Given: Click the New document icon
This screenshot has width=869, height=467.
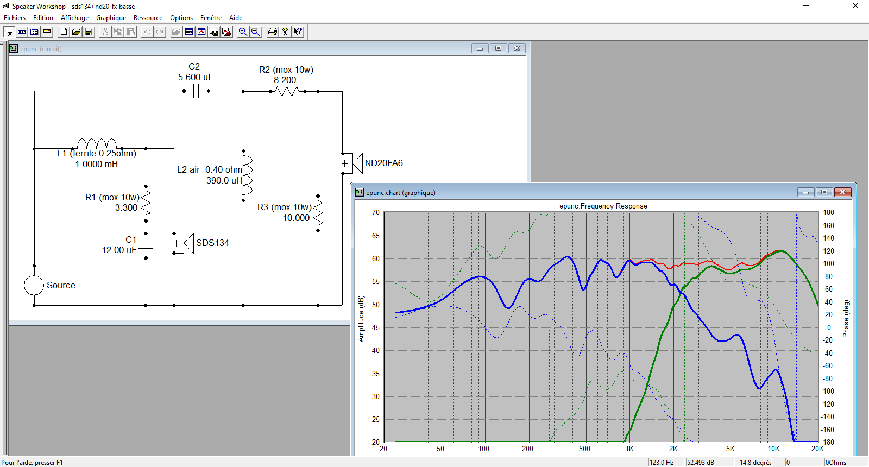Looking at the screenshot, I should pyautogui.click(x=64, y=32).
